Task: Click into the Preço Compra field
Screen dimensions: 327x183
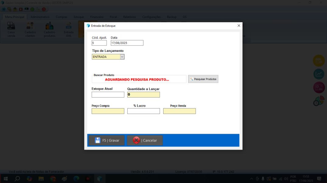Action: coord(108,111)
